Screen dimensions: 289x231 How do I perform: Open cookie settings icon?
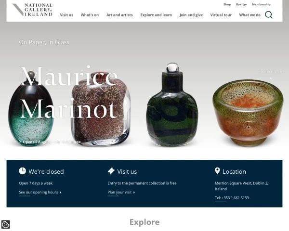tap(5, 225)
